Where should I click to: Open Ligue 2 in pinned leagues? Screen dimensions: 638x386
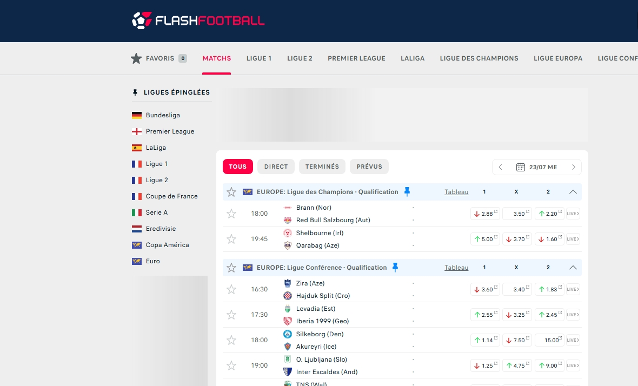(157, 180)
